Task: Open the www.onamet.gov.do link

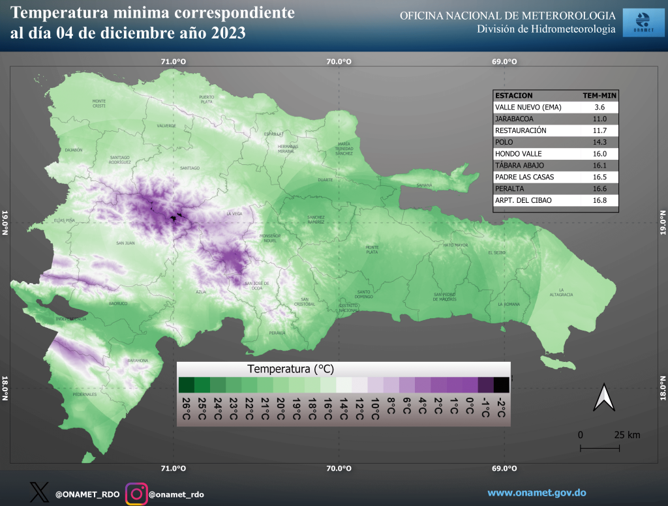Action: pos(536,493)
